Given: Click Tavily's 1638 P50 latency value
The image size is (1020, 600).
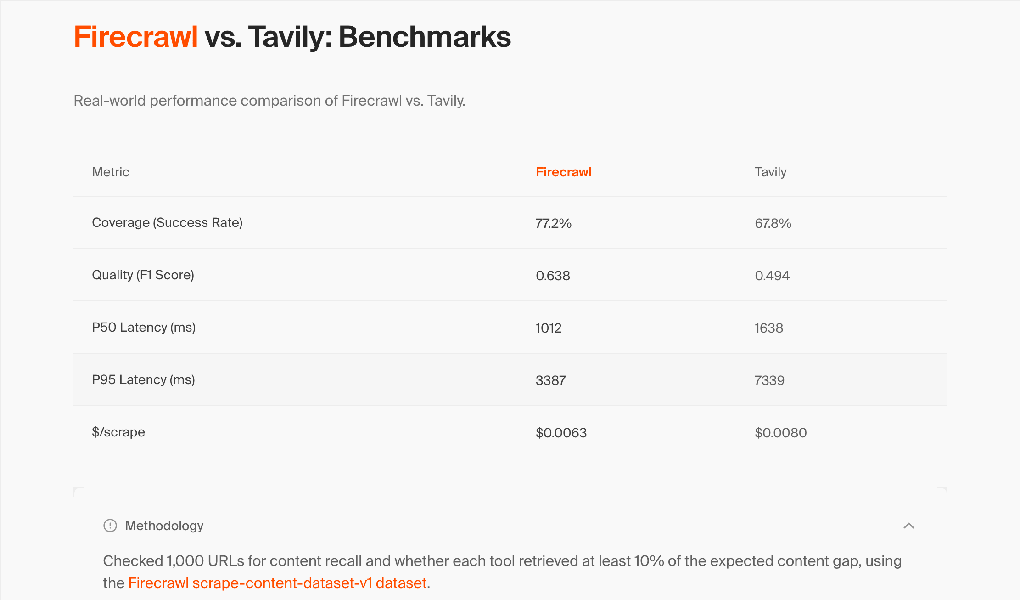Looking at the screenshot, I should point(769,328).
